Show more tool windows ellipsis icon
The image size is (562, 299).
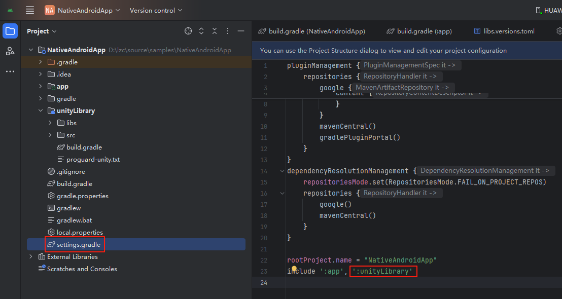(x=10, y=71)
